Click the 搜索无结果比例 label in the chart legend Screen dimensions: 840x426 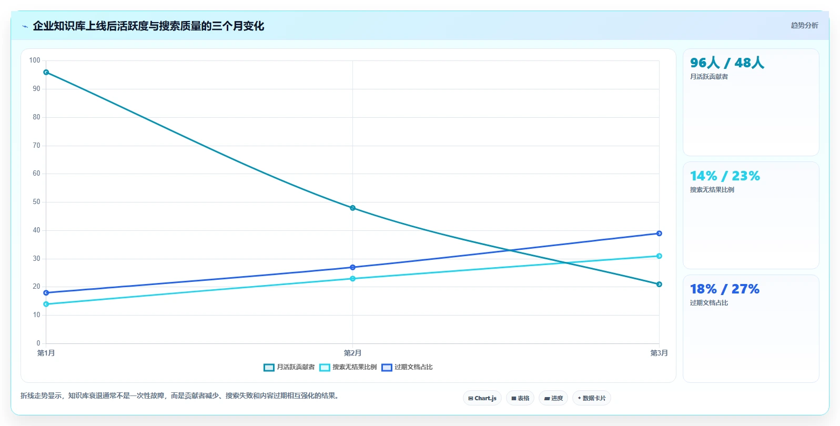click(x=355, y=367)
